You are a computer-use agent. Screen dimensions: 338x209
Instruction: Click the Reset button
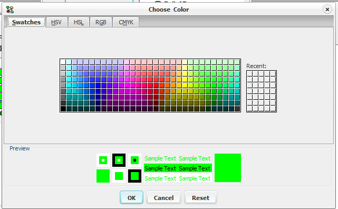pos(200,197)
